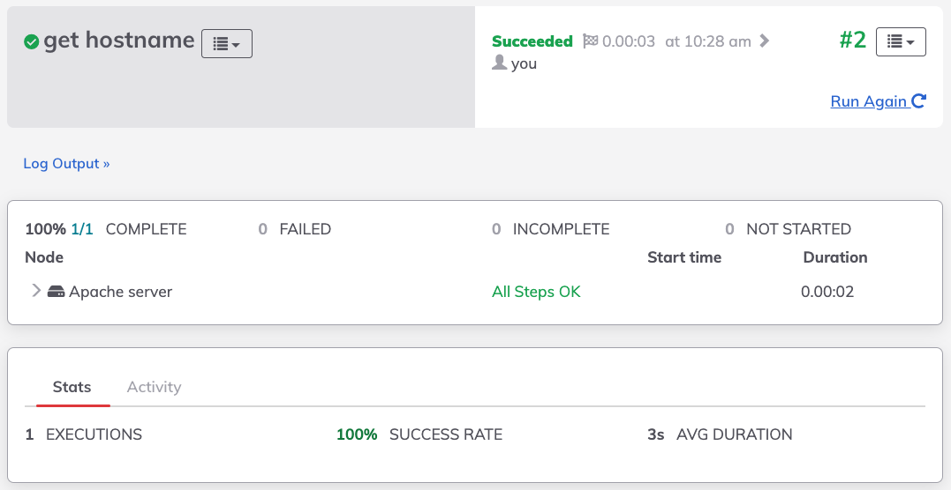Click the checkered flag duration icon
Screen dimensions: 951x490
tap(590, 41)
